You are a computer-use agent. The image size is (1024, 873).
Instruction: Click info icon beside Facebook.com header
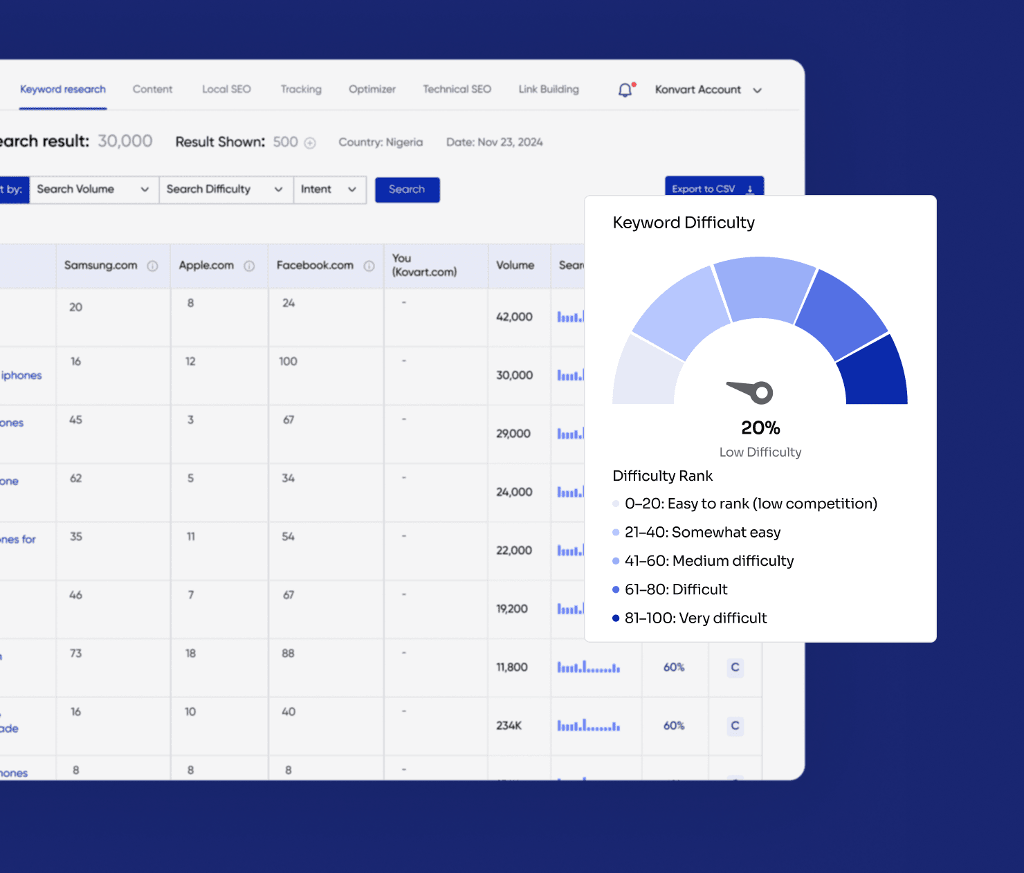(x=369, y=266)
